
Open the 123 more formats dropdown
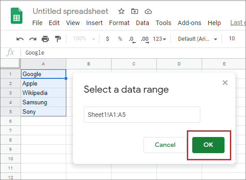pos(159,39)
